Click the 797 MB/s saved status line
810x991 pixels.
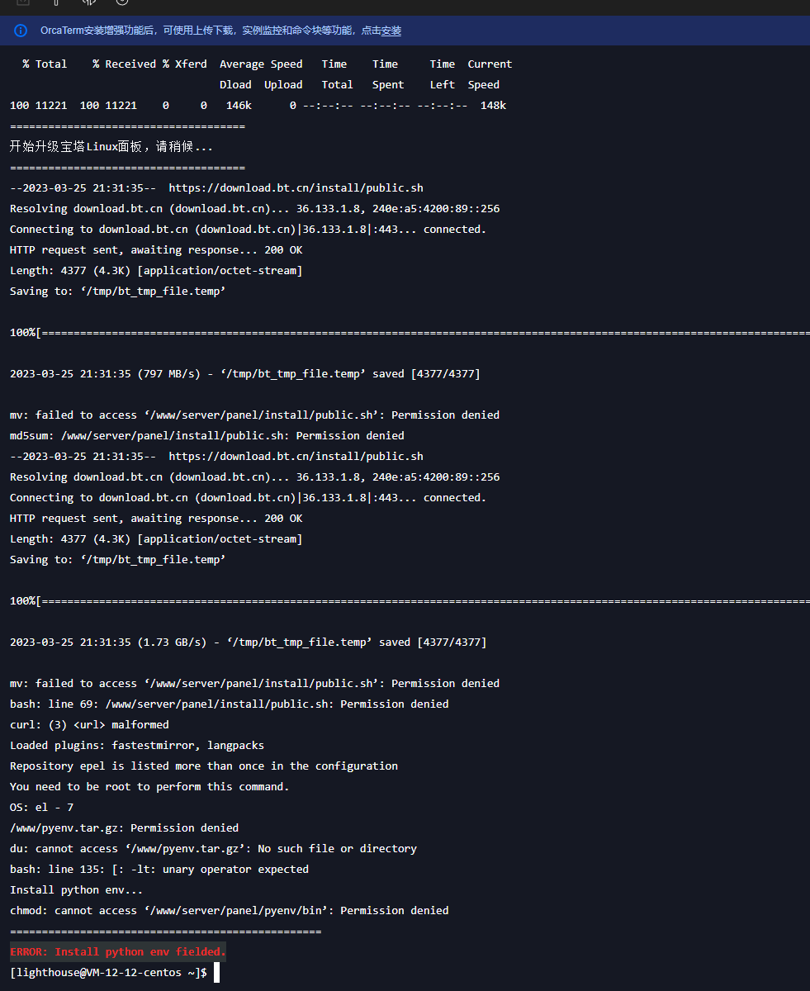pyautogui.click(x=245, y=374)
